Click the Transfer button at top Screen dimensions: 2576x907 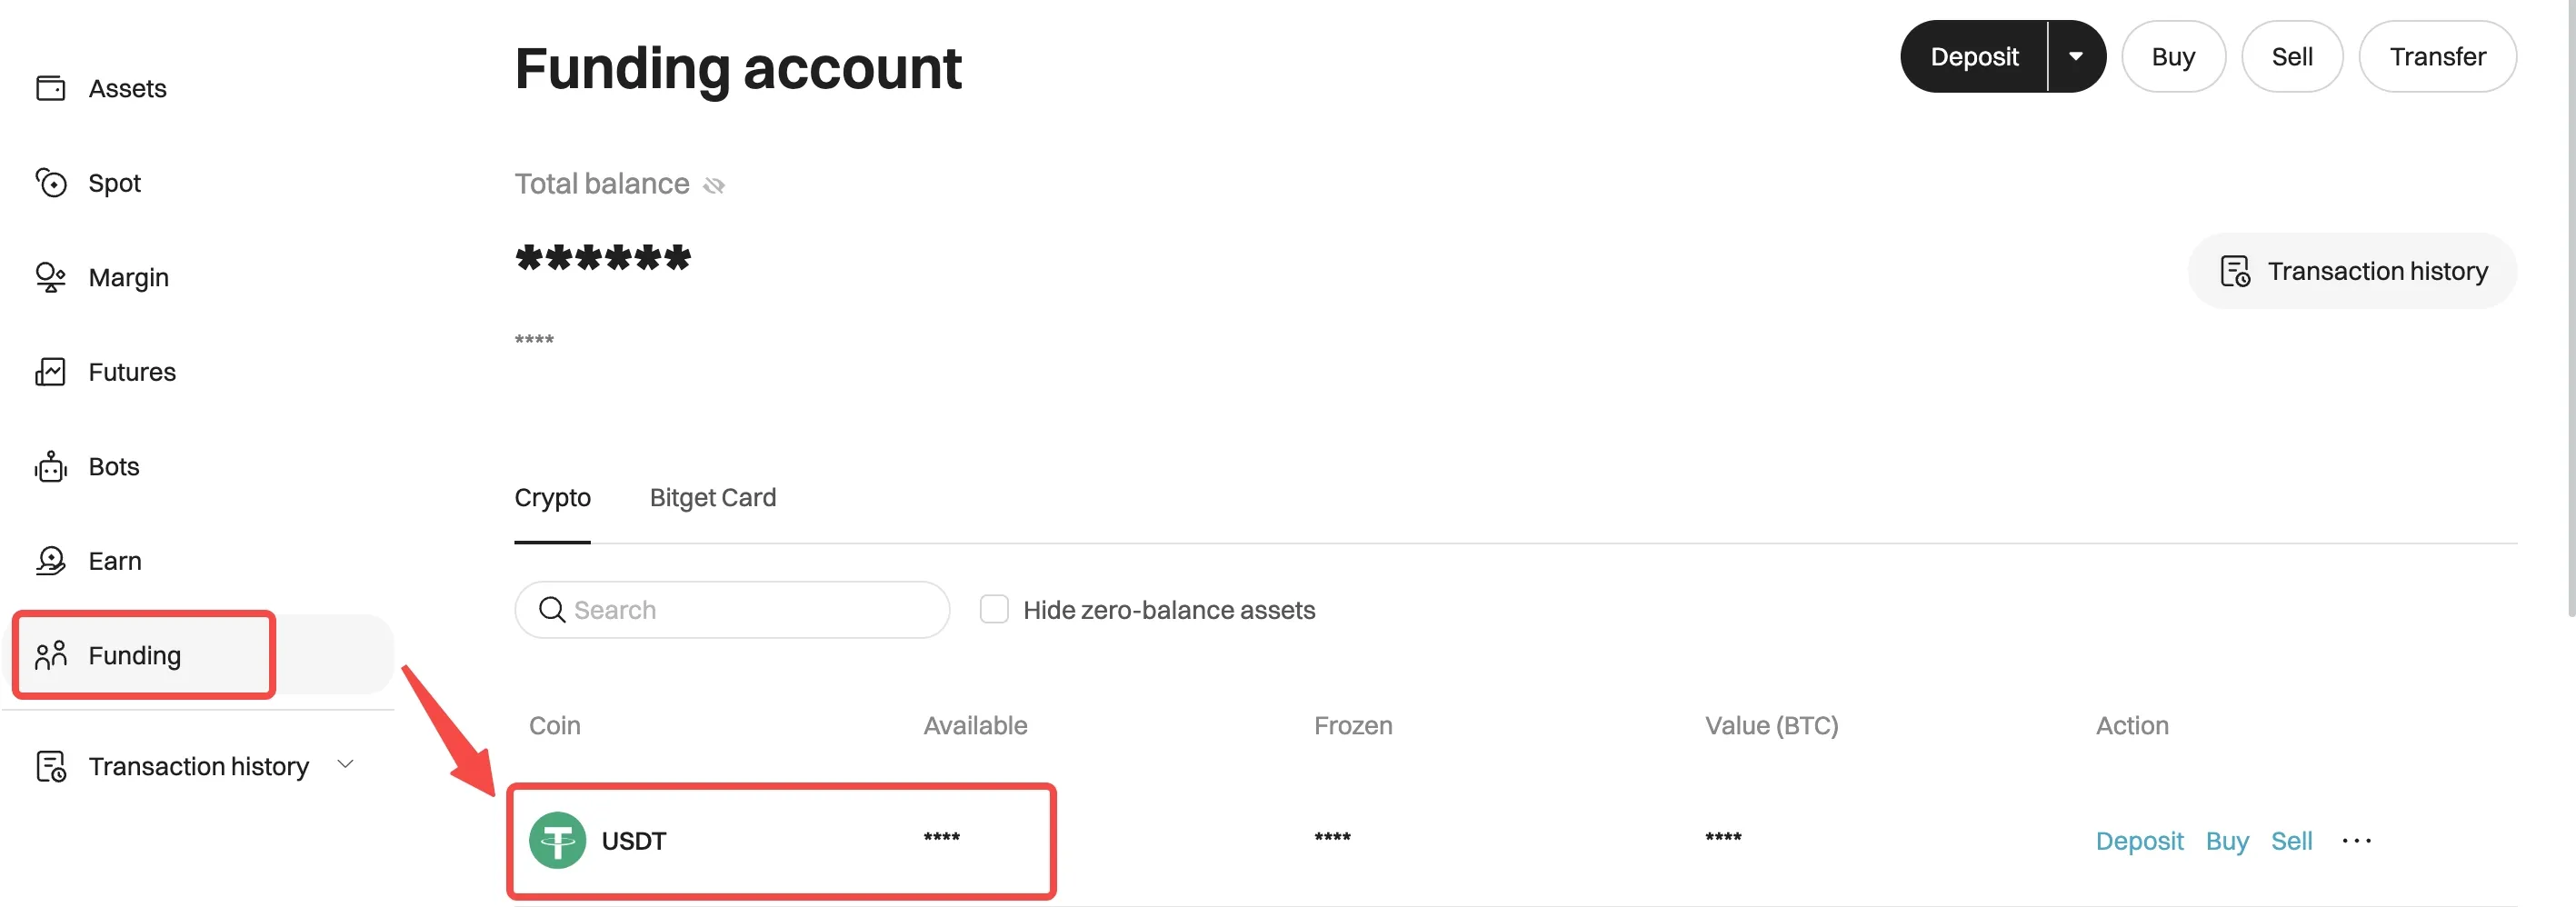point(2437,57)
